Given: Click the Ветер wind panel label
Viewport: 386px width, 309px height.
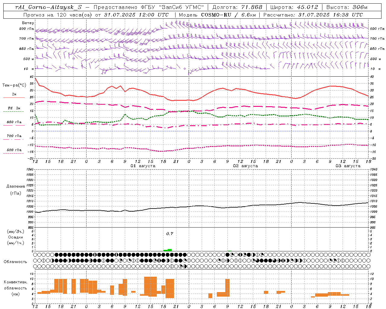Looking at the screenshot, I should click(28, 23).
